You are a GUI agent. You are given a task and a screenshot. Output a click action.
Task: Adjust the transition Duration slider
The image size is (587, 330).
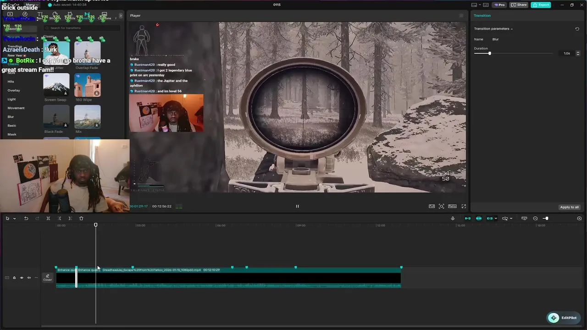pos(489,54)
